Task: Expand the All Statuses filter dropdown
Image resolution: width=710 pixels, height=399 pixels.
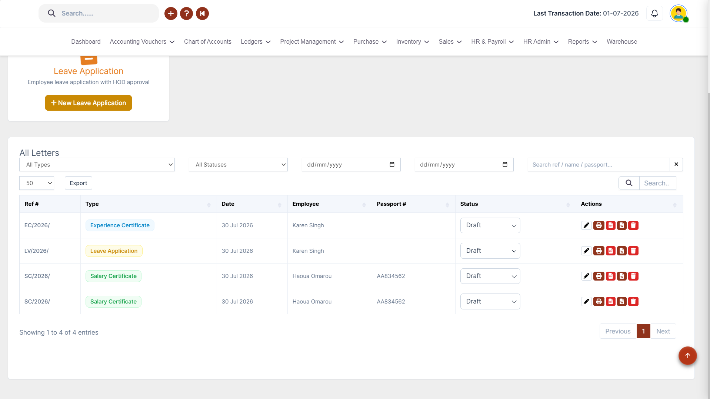Action: (x=238, y=165)
